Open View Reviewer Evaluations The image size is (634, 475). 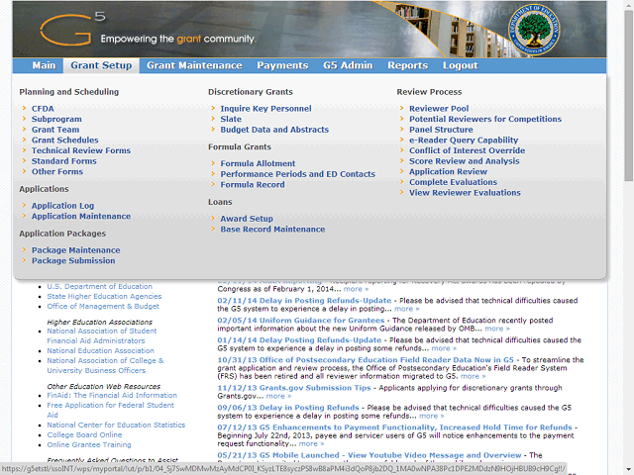465,193
